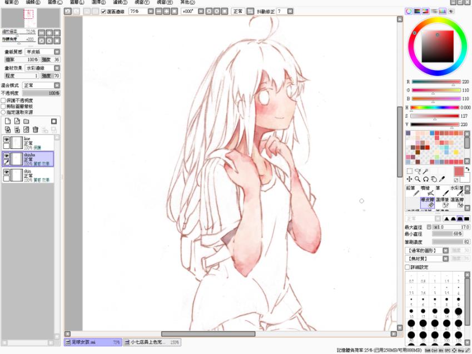Viewport: 472px width, 354px height.
Task: Check the 詳細設定 detailed settings box
Action: [408, 267]
